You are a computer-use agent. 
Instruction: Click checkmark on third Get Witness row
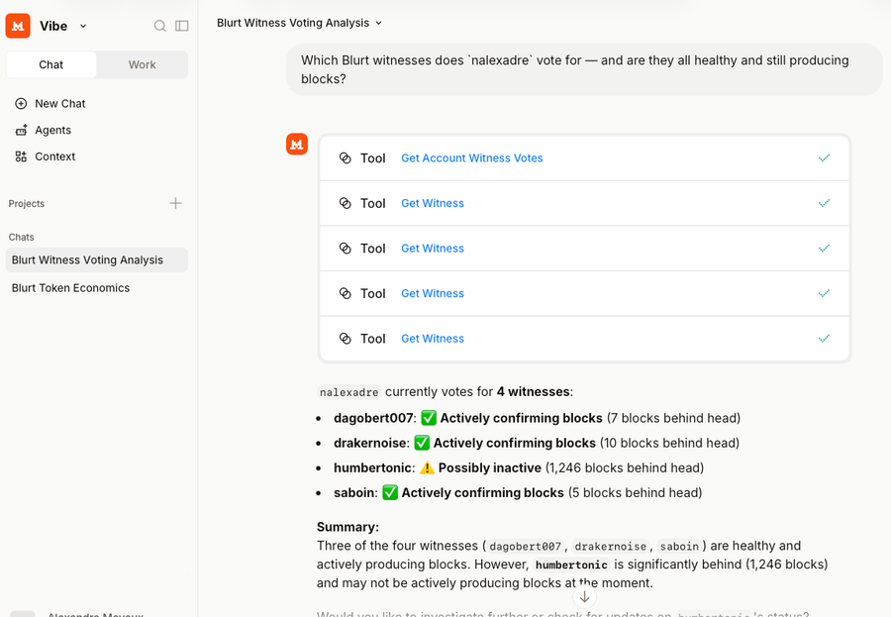pos(824,293)
